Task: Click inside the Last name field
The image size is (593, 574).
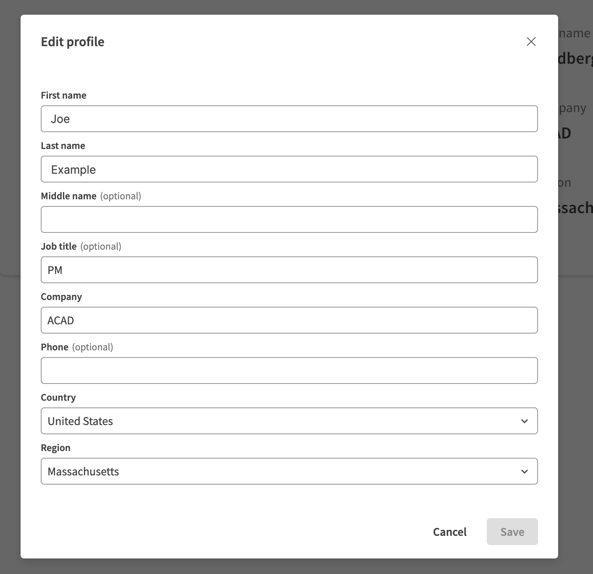Action: click(289, 169)
